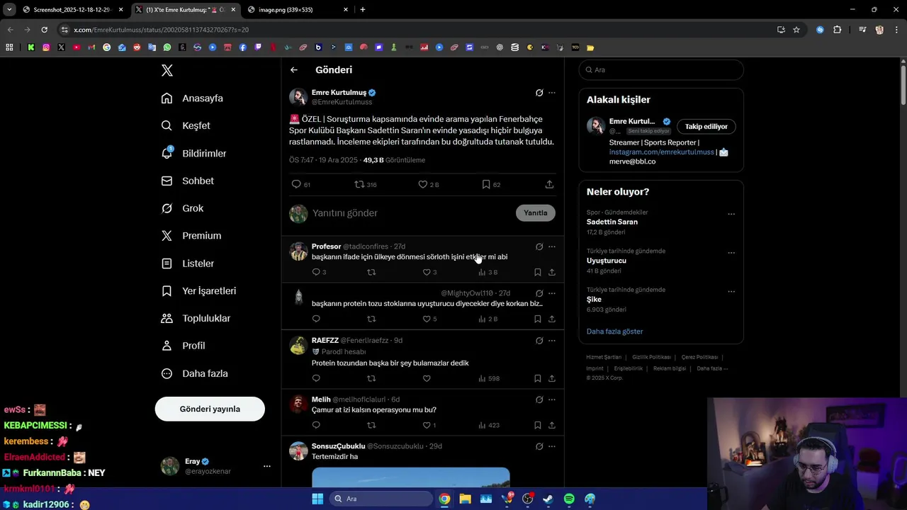
Task: Bookmark this page star icon
Action: 796,30
